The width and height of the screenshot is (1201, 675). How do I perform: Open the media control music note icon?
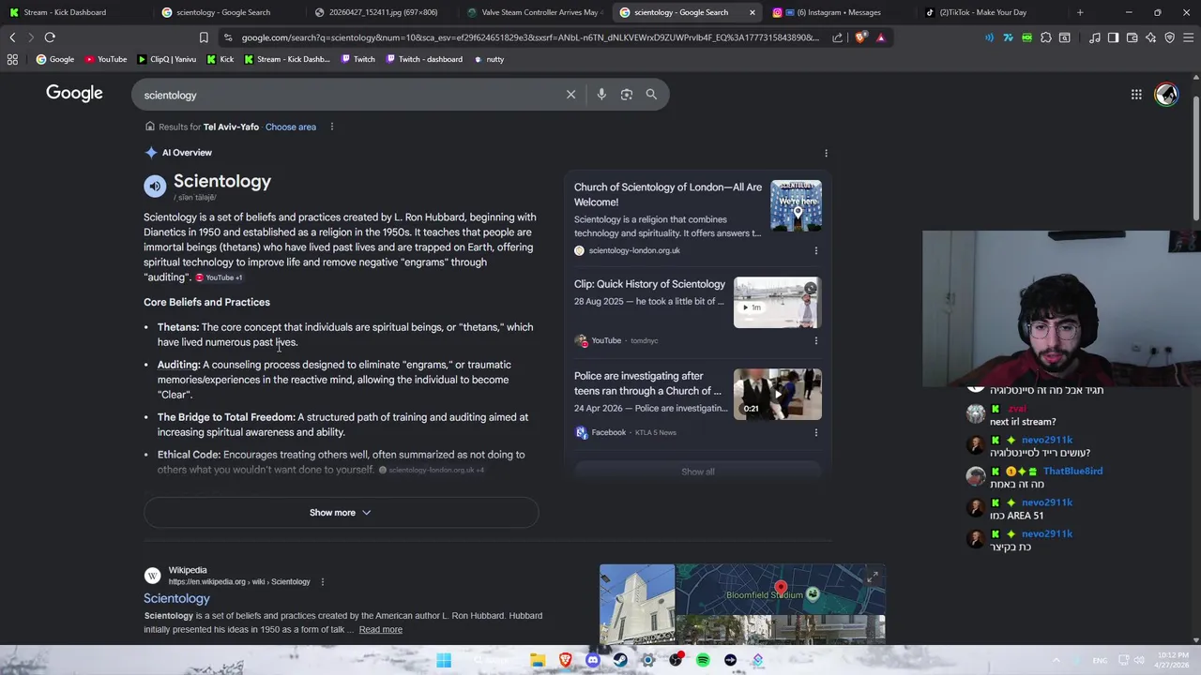pos(1094,37)
